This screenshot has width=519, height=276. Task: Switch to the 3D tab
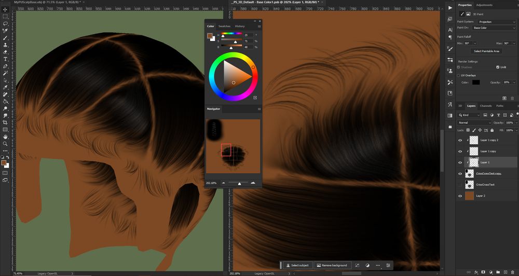460,106
